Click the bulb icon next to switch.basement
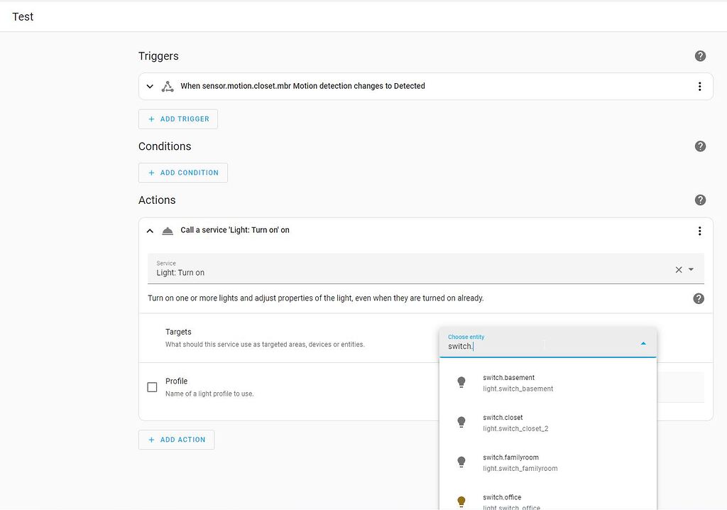Screen dimensions: 727x510 [x=462, y=383]
